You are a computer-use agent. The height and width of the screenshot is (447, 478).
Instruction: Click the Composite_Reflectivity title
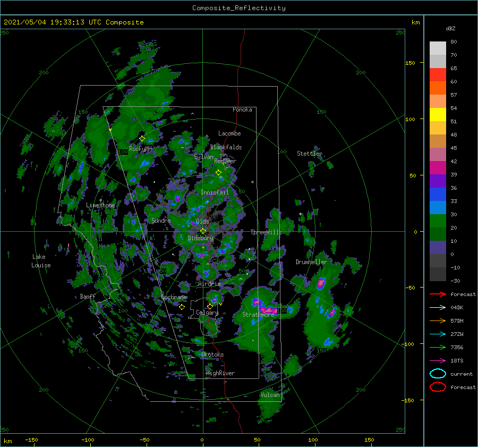[238, 8]
